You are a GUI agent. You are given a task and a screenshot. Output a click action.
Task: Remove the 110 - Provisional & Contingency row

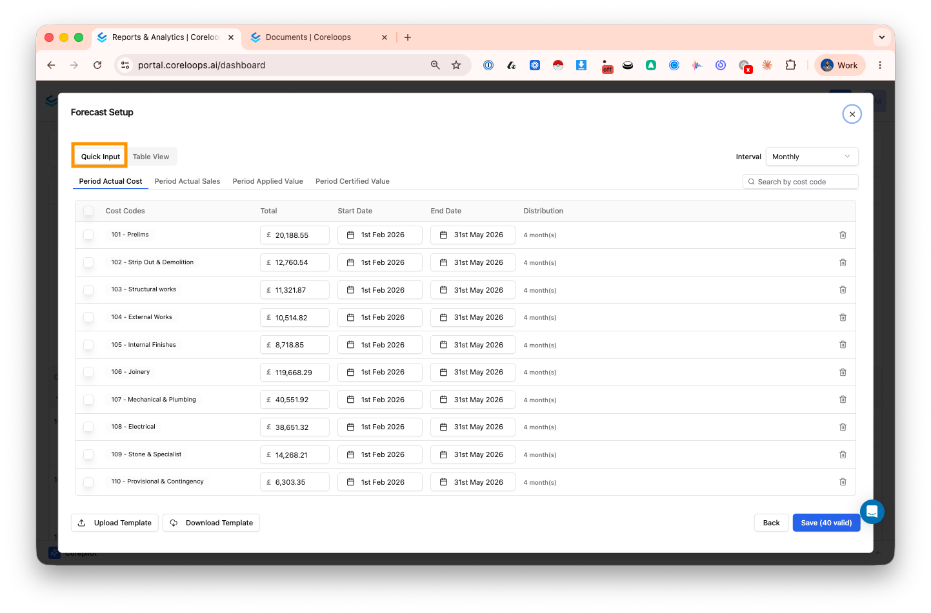click(843, 482)
